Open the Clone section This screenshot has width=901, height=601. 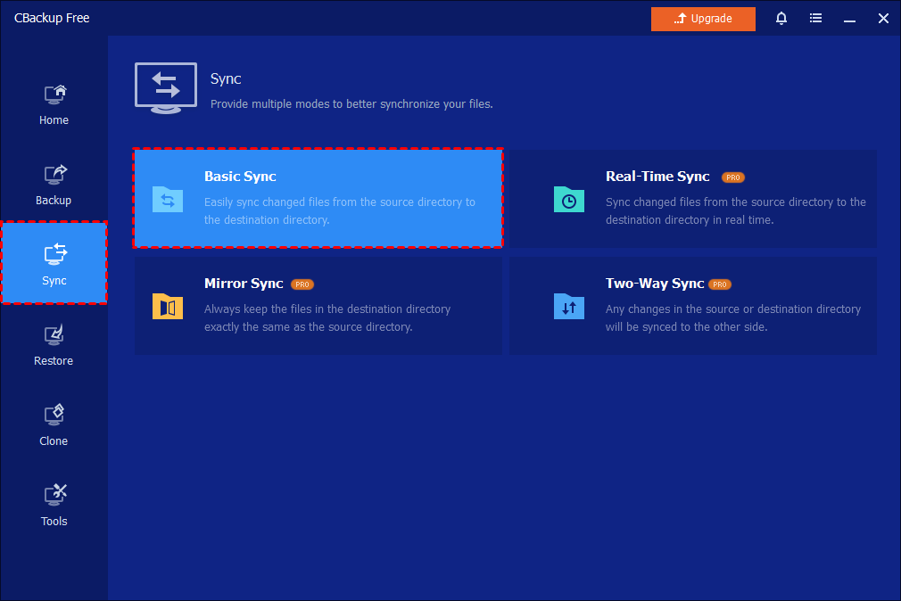pos(54,425)
